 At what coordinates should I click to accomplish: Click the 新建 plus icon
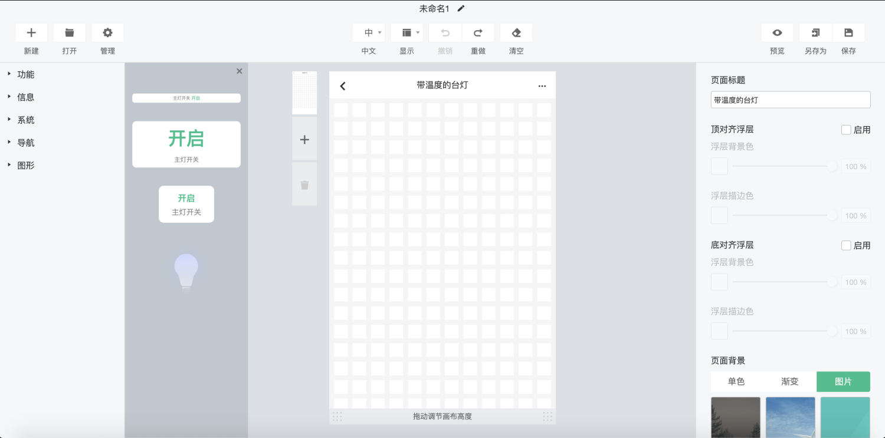pos(31,32)
